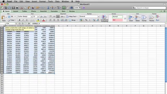This screenshot has height=94, width=167.
Task: Click the new workbook icon
Action: (x=2, y=8)
